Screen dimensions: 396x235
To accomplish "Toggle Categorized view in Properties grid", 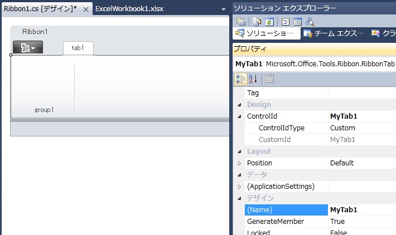I will tap(240, 79).
